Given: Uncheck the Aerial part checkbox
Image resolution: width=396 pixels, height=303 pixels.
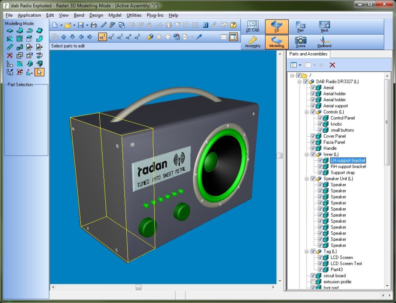Looking at the screenshot, I should point(313,88).
